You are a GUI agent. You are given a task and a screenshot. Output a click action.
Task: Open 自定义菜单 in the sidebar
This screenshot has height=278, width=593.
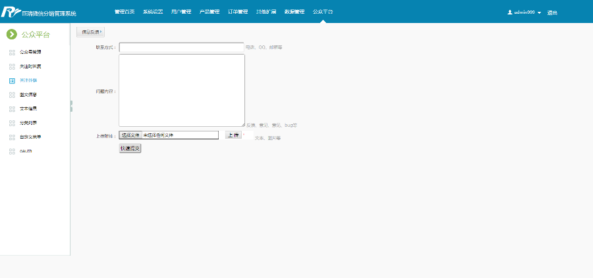click(x=30, y=137)
